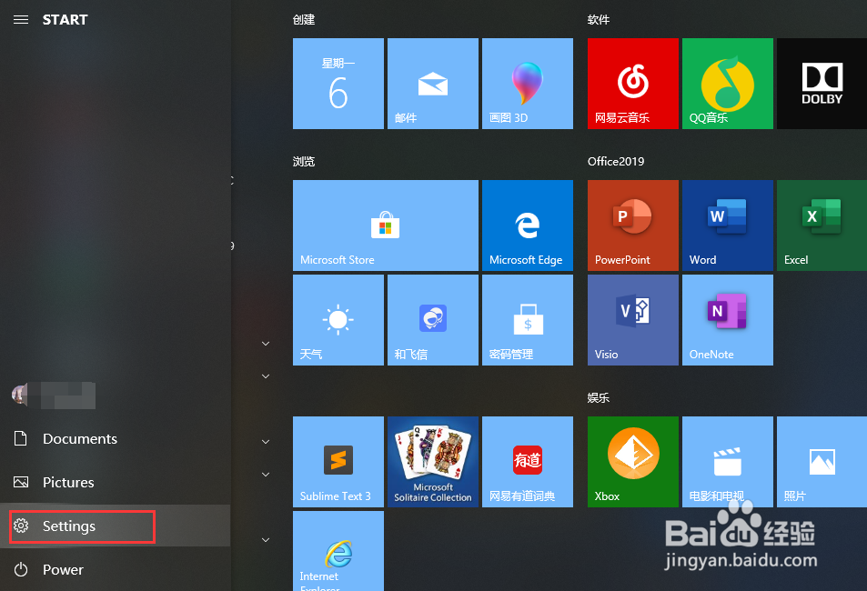Screen dimensions: 867x591
Task: Launch the Microsoft Edge tile
Action: click(x=528, y=225)
